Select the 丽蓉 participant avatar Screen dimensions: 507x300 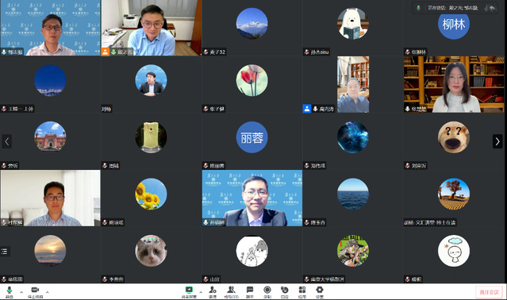[x=252, y=137]
